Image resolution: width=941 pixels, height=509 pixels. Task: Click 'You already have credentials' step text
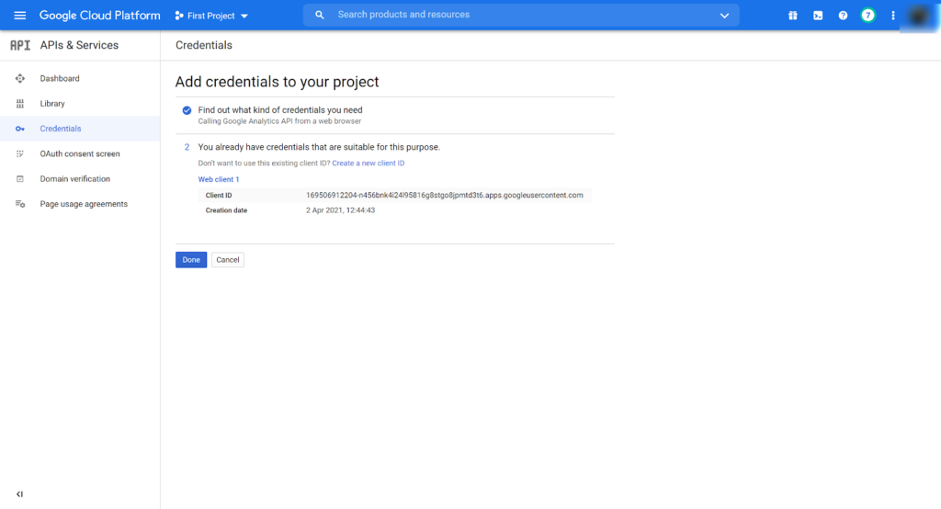click(319, 147)
